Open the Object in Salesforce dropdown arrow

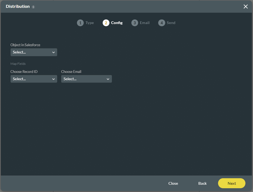pyautogui.click(x=54, y=52)
